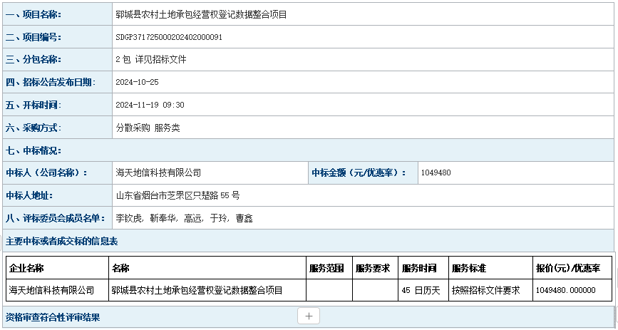The width and height of the screenshot is (618, 330).
Task: Click 主要中标或者成交标的信息表 heading
Action: click(61, 242)
